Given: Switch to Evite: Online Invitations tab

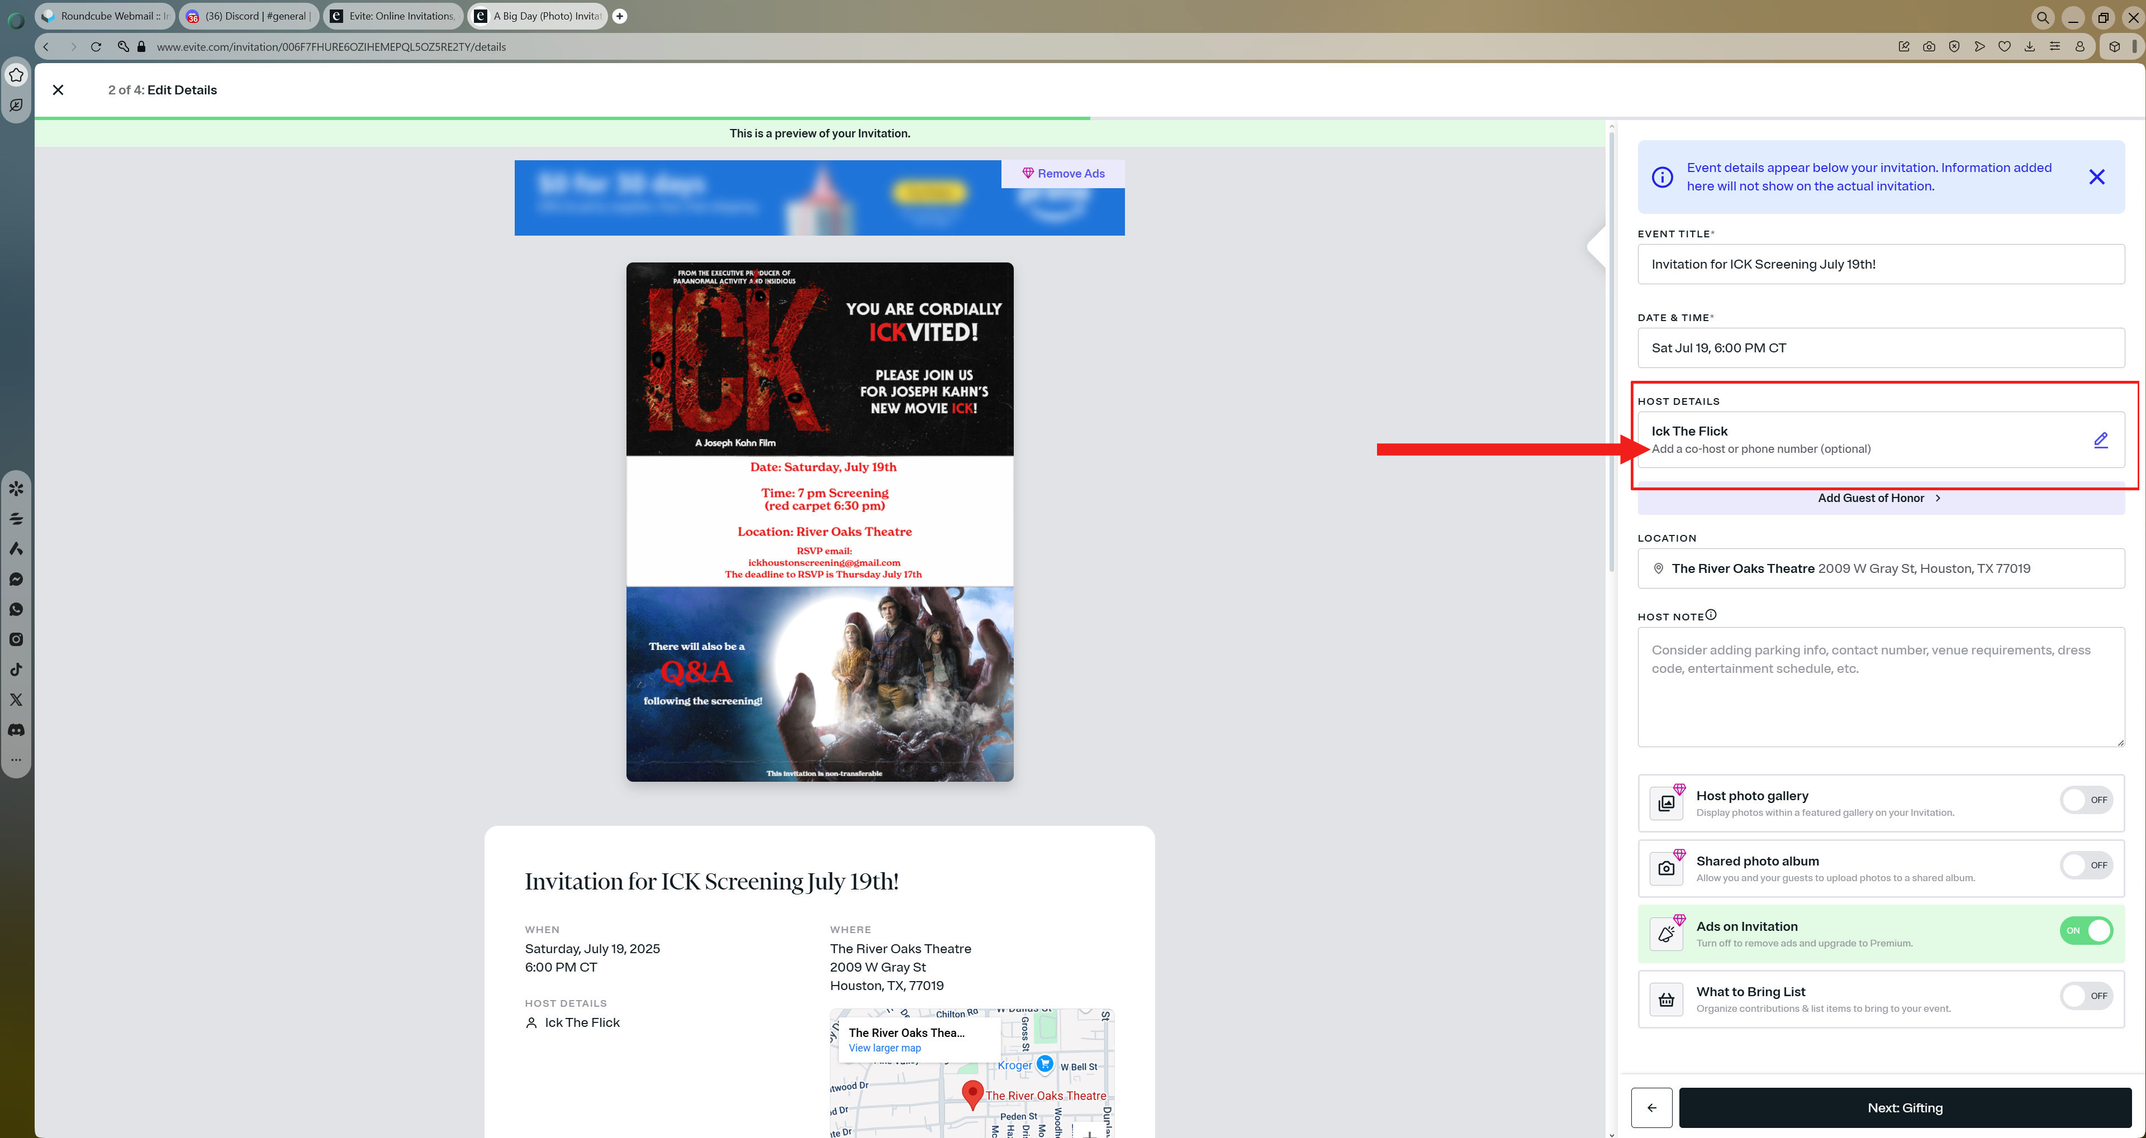Looking at the screenshot, I should (393, 16).
